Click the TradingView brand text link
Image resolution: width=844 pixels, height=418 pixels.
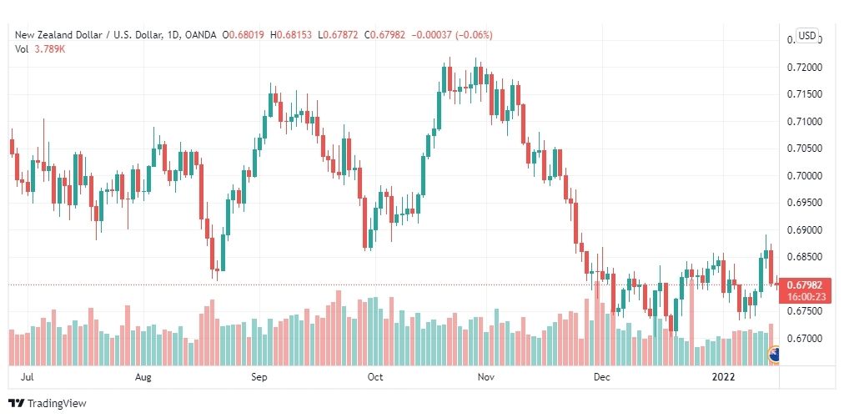pos(57,403)
